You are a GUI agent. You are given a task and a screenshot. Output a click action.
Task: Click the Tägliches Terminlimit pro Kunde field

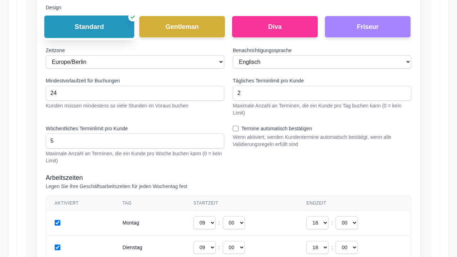click(322, 93)
